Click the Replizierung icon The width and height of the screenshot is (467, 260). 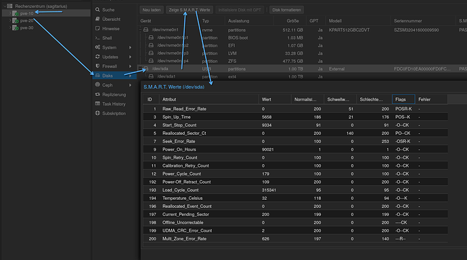click(x=97, y=94)
